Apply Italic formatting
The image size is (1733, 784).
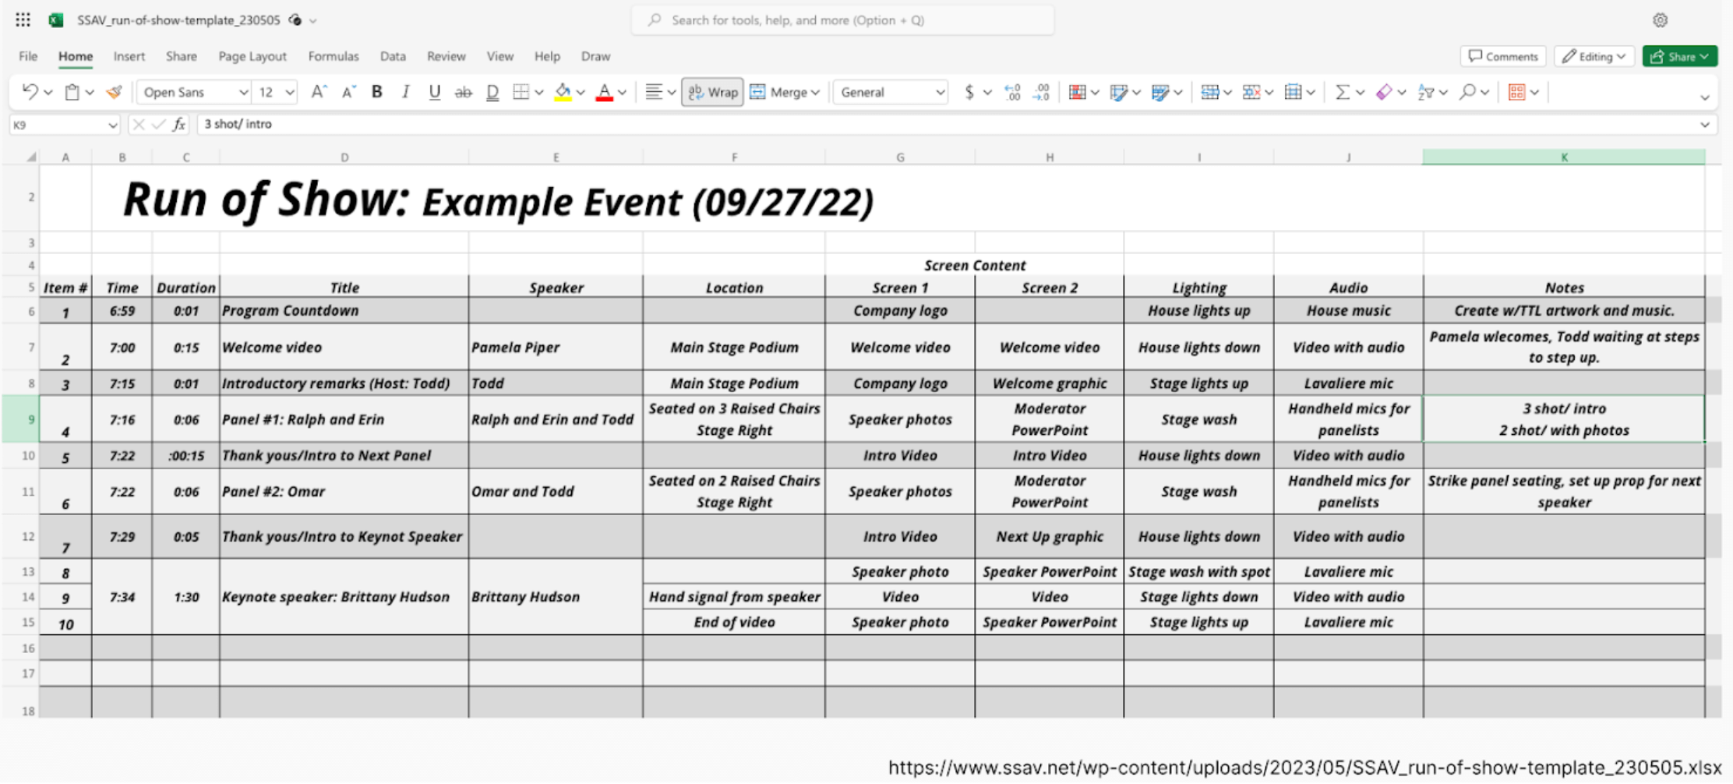[x=405, y=92]
